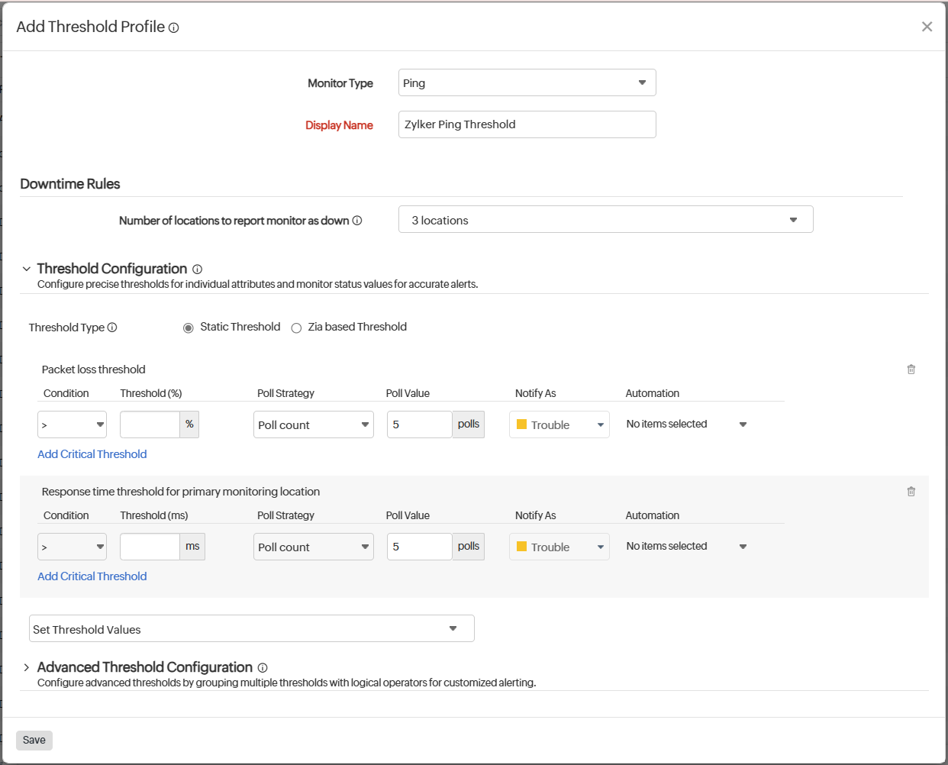Click the Threshold Type info icon
948x765 pixels.
112,328
